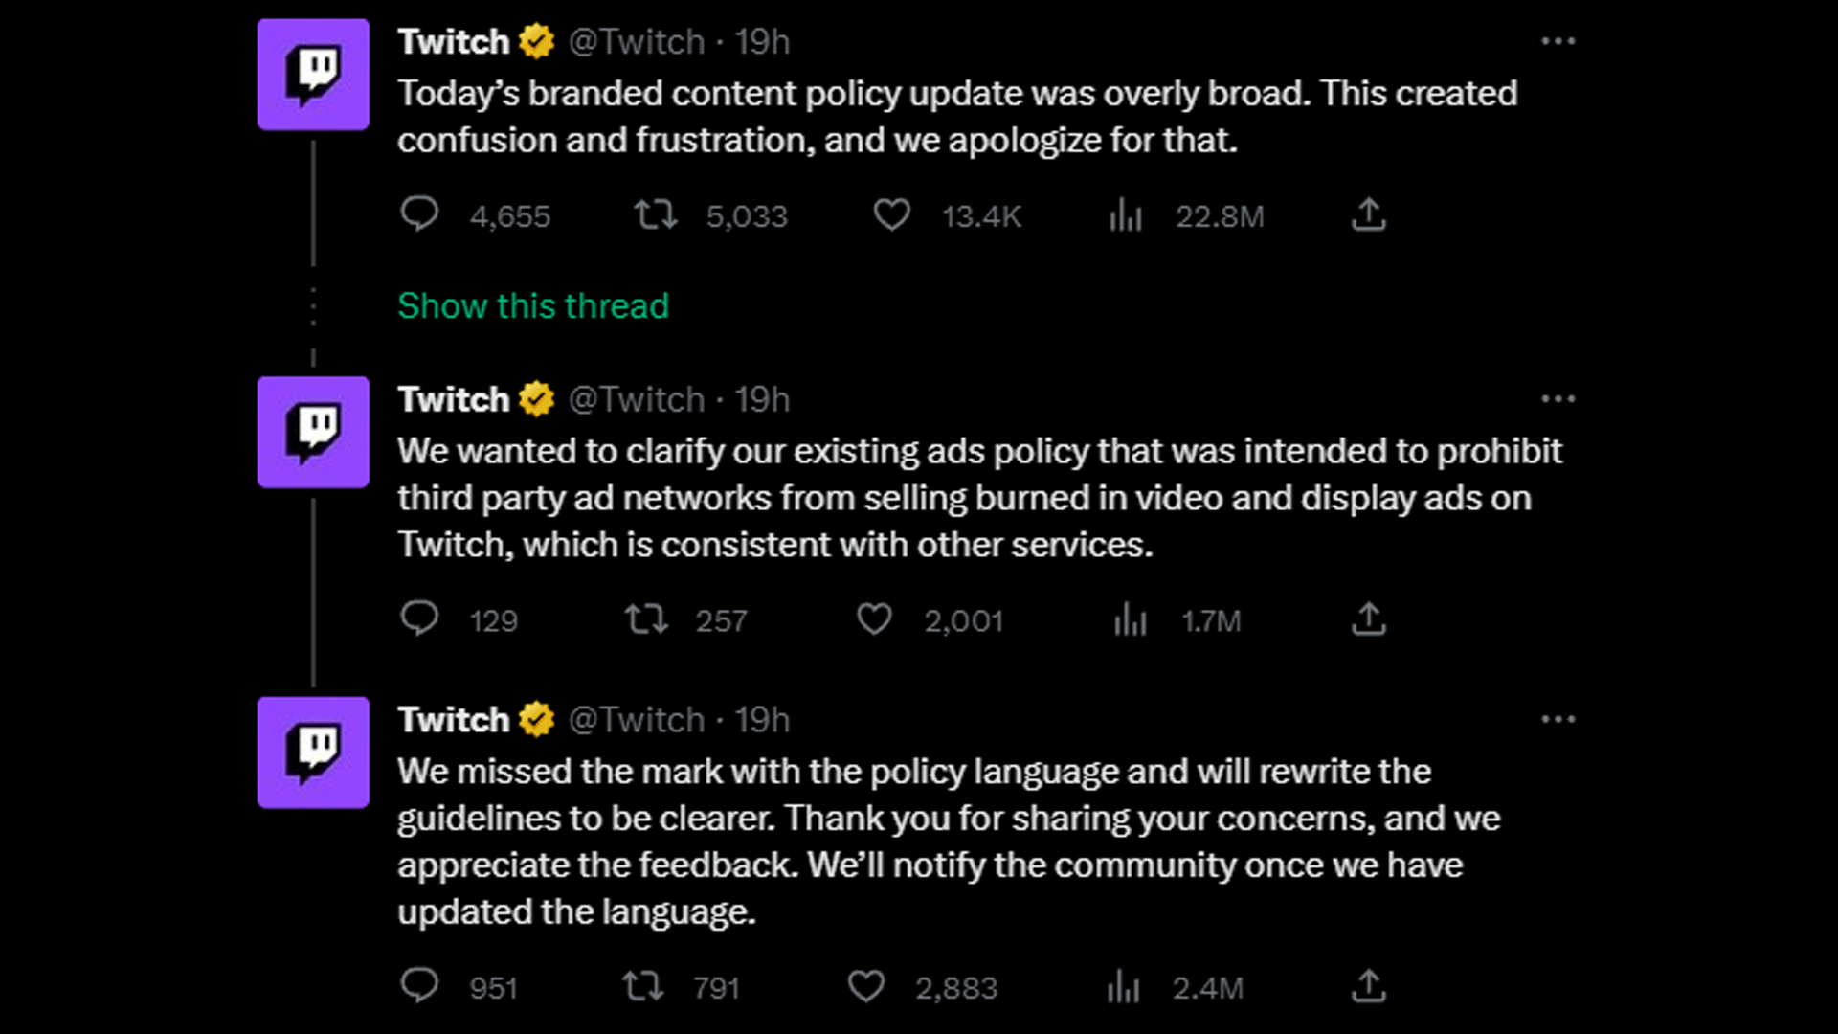Reply to the branded content policy tweet

pos(419,214)
